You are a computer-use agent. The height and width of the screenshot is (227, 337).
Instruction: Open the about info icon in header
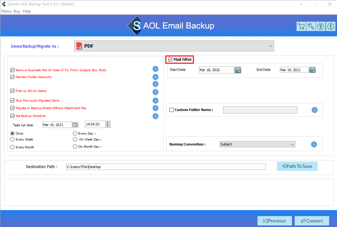[331, 26]
